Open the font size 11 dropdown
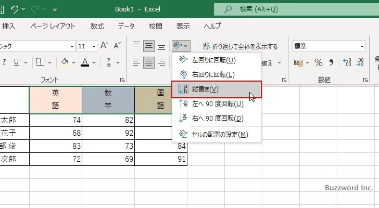Image resolution: width=379 pixels, height=208 pixels. (x=94, y=46)
